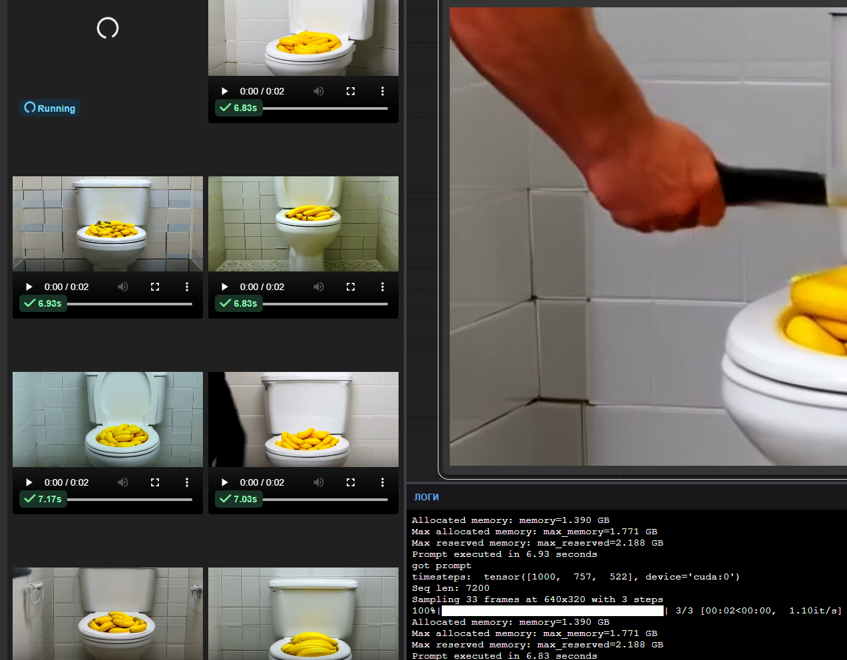
Task: Click the 'timesteps: tensor([1000, 757, 522]' log line
Action: pyautogui.click(x=576, y=577)
